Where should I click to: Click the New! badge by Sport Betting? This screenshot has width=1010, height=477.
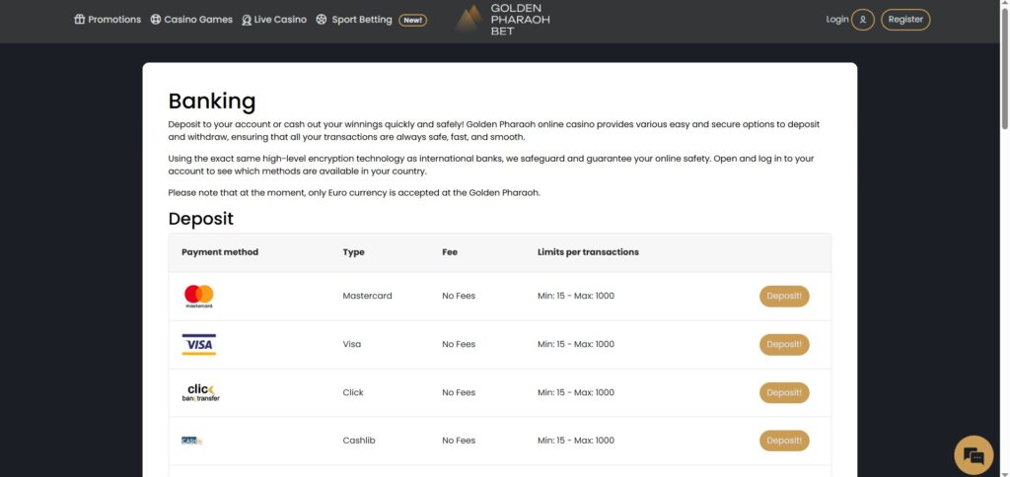pos(412,20)
